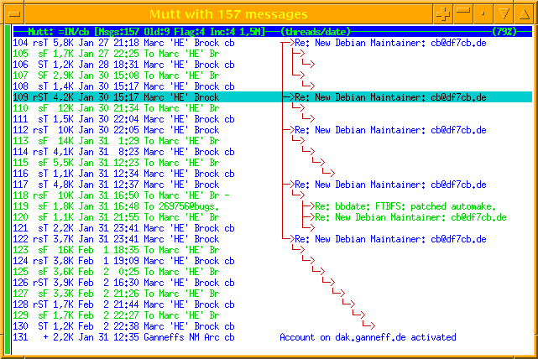Open the window menu button in title bar

(x=14, y=14)
